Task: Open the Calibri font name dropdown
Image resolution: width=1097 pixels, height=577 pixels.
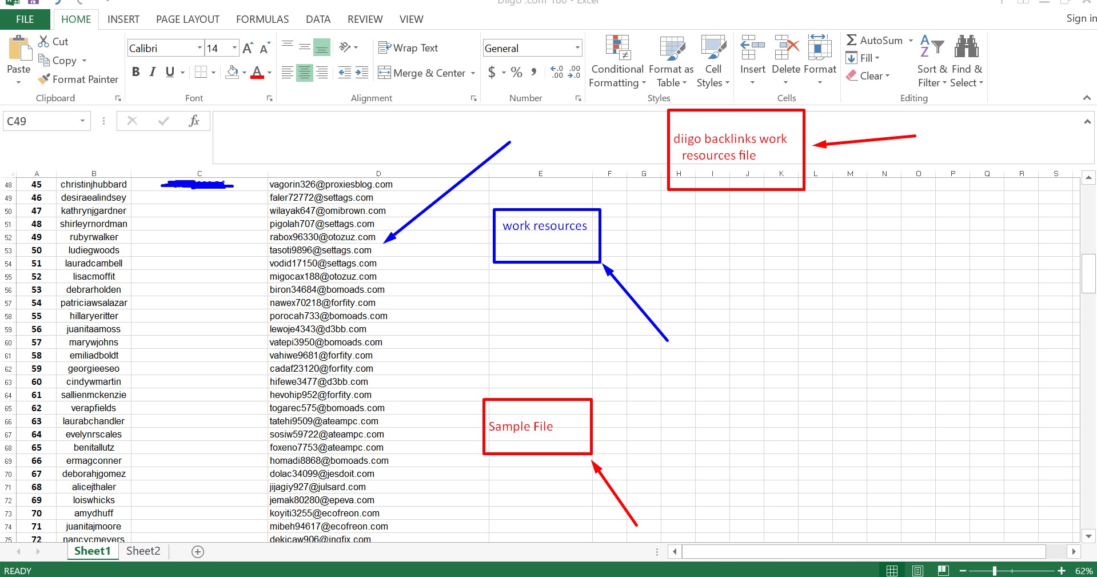Action: (x=200, y=48)
